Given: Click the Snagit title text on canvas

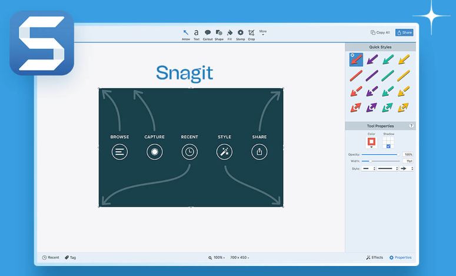Looking at the screenshot, I should coord(185,74).
